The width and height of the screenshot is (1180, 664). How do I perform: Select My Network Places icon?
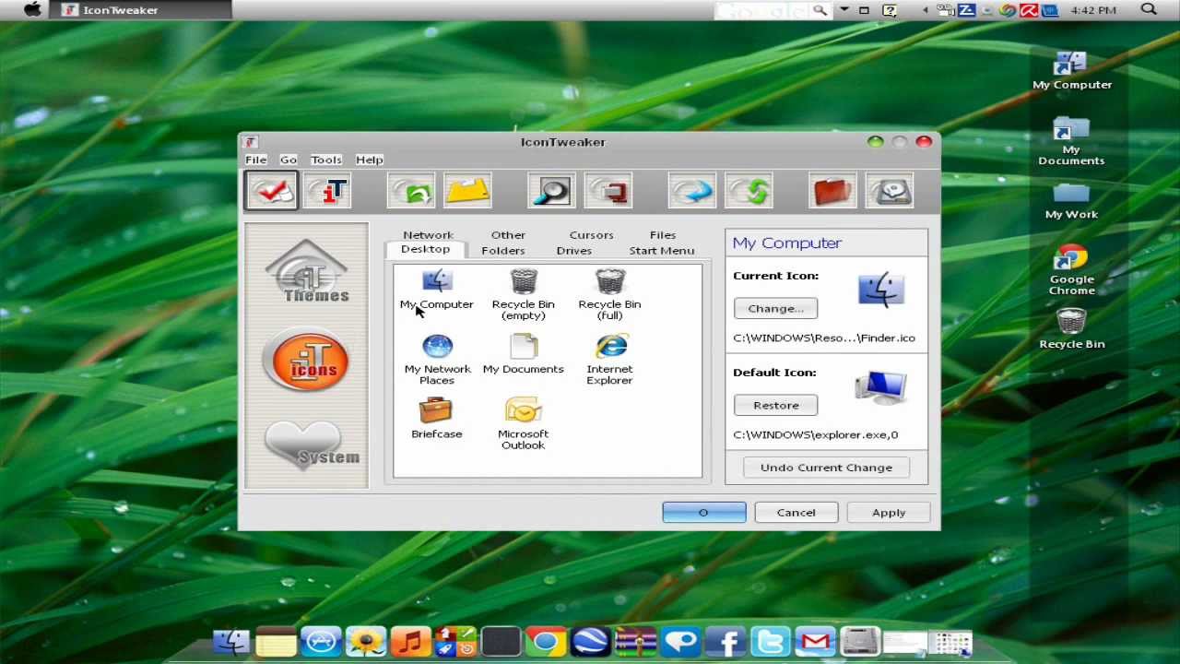coord(437,360)
